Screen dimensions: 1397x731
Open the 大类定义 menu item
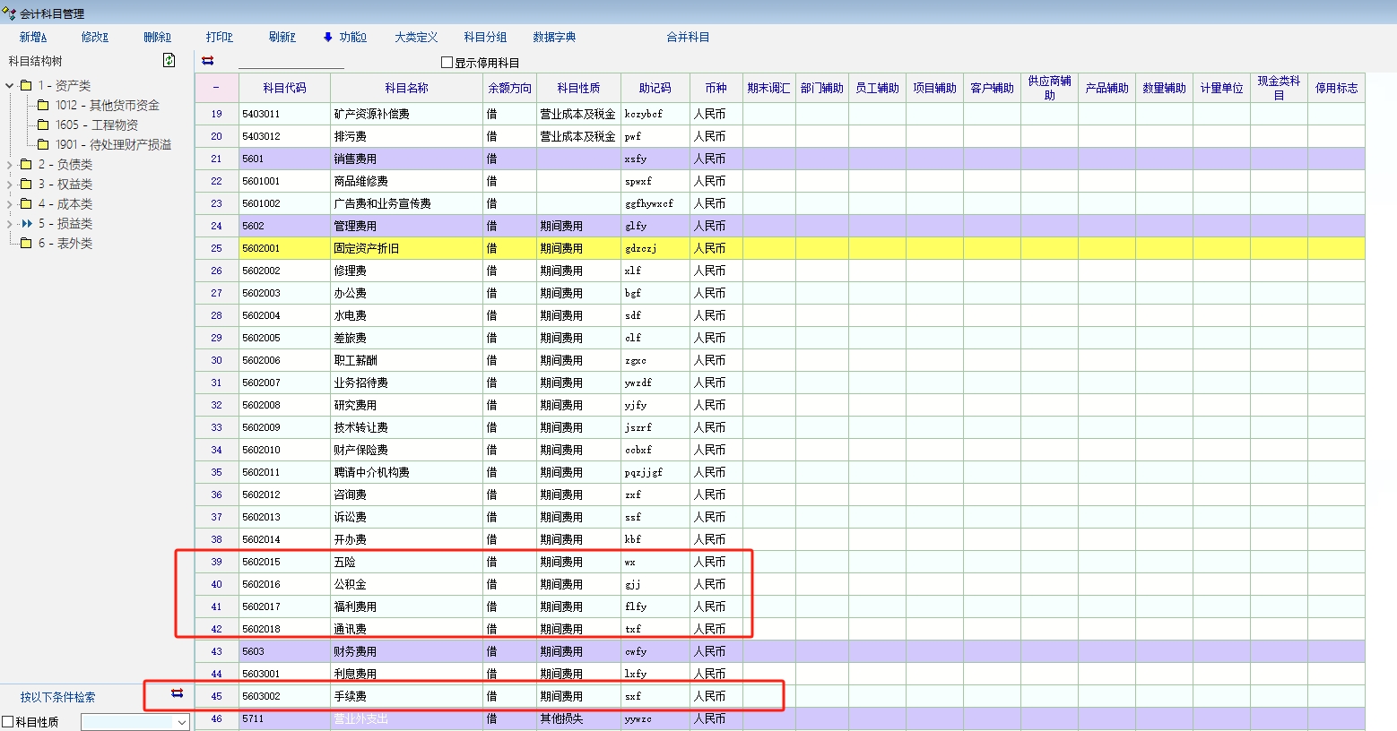(416, 37)
